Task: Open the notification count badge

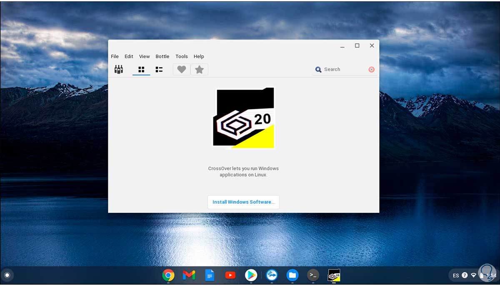Action: point(465,275)
